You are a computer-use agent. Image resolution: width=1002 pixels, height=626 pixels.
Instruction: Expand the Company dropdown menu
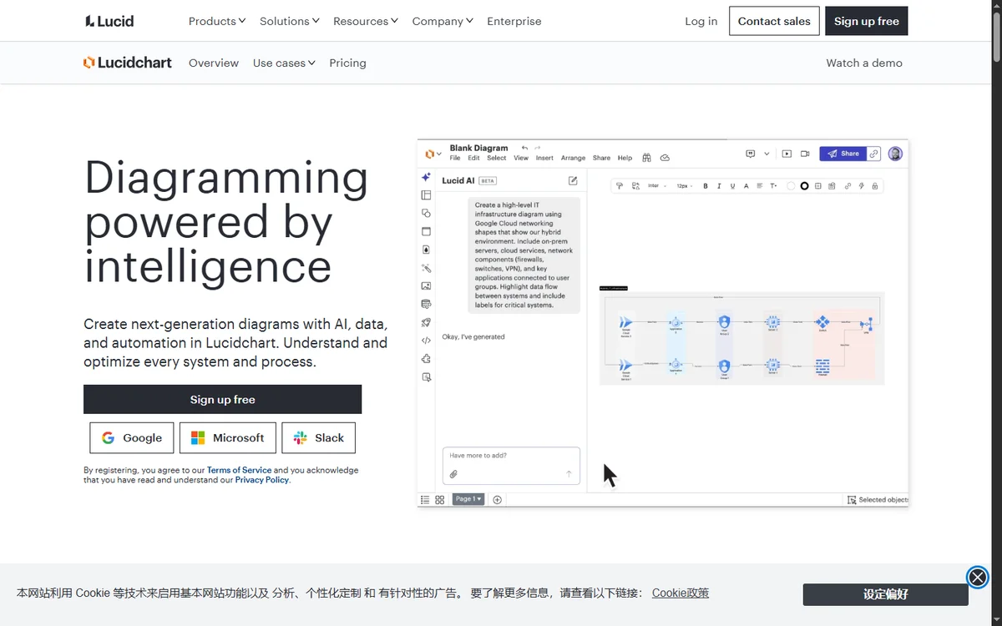pos(443,21)
